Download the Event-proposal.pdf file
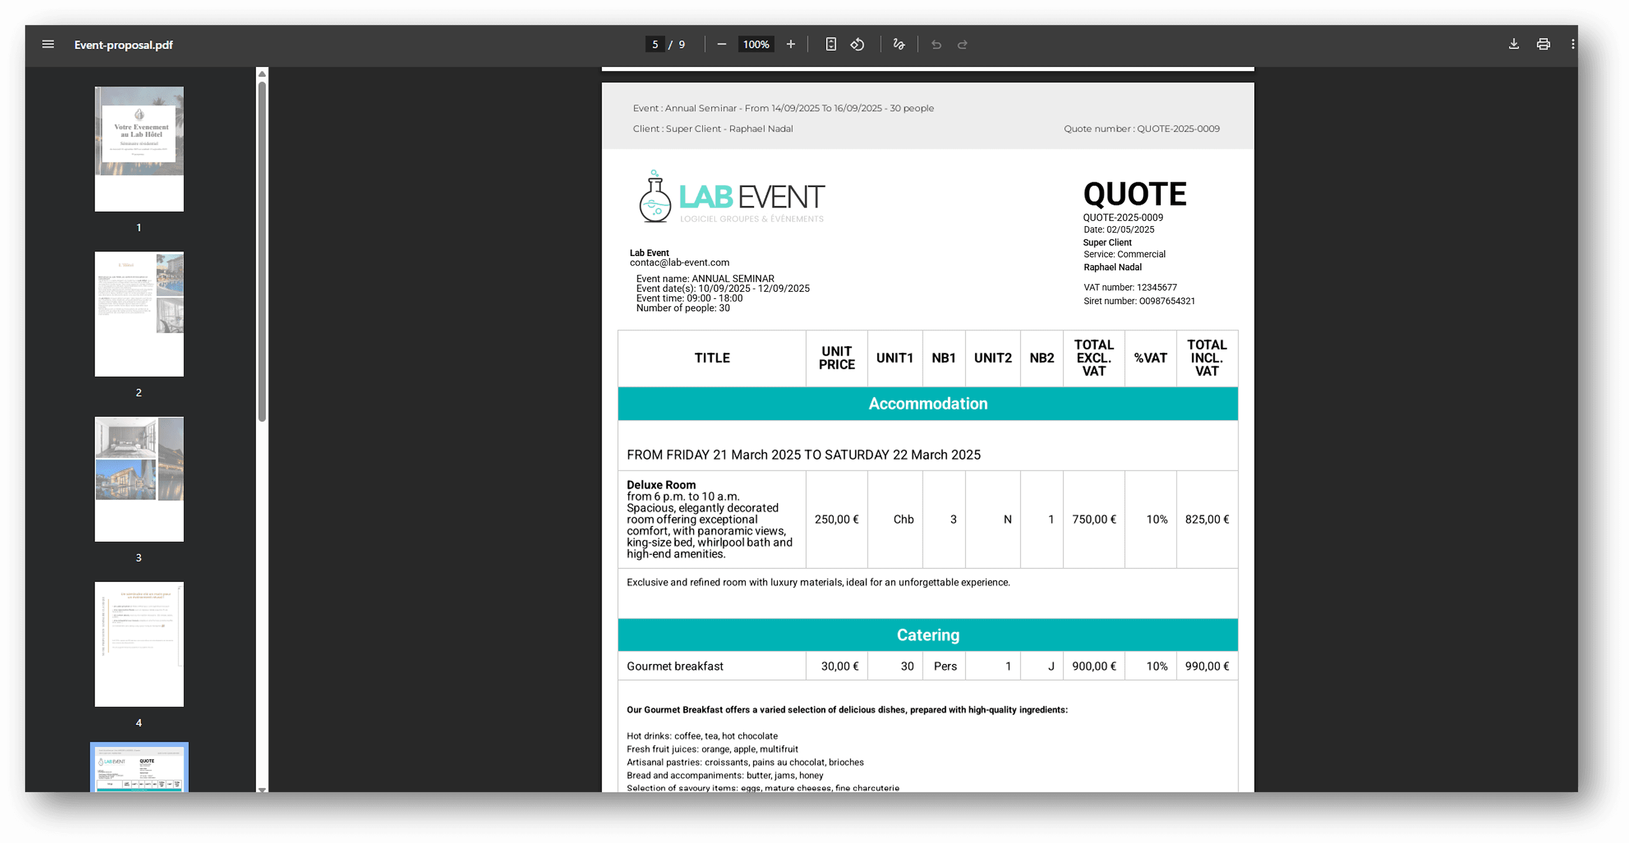Screen dimensions: 1629x843 [x=1514, y=45]
